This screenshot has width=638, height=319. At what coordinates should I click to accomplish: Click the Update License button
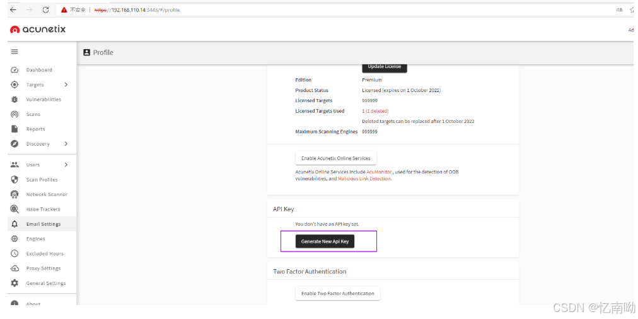(385, 67)
